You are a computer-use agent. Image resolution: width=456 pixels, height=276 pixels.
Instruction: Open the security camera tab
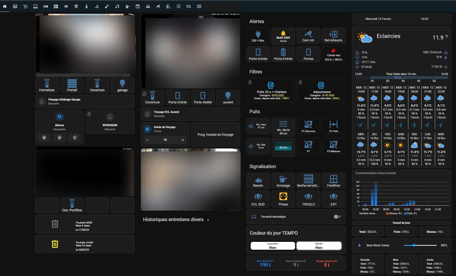[158, 6]
